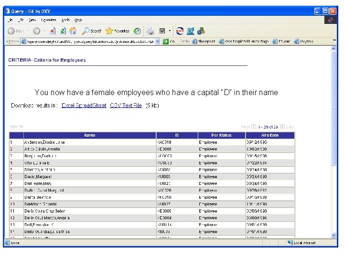The width and height of the screenshot is (344, 258).
Task: Click the PS.com links bar shortcut
Action: (x=281, y=41)
